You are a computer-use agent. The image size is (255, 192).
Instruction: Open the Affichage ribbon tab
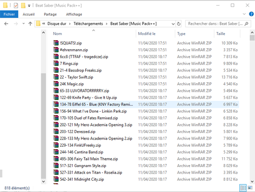[x=74, y=14]
